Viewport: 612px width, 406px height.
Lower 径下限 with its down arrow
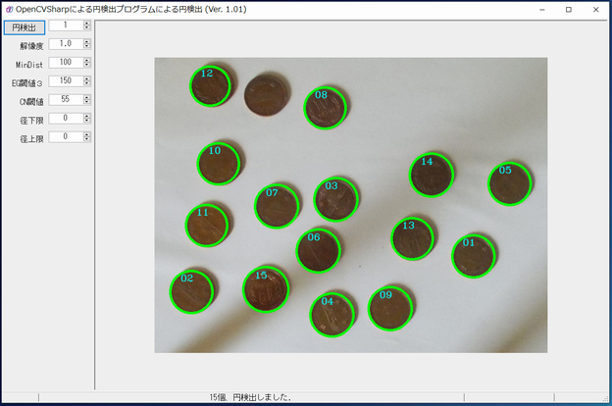click(86, 121)
